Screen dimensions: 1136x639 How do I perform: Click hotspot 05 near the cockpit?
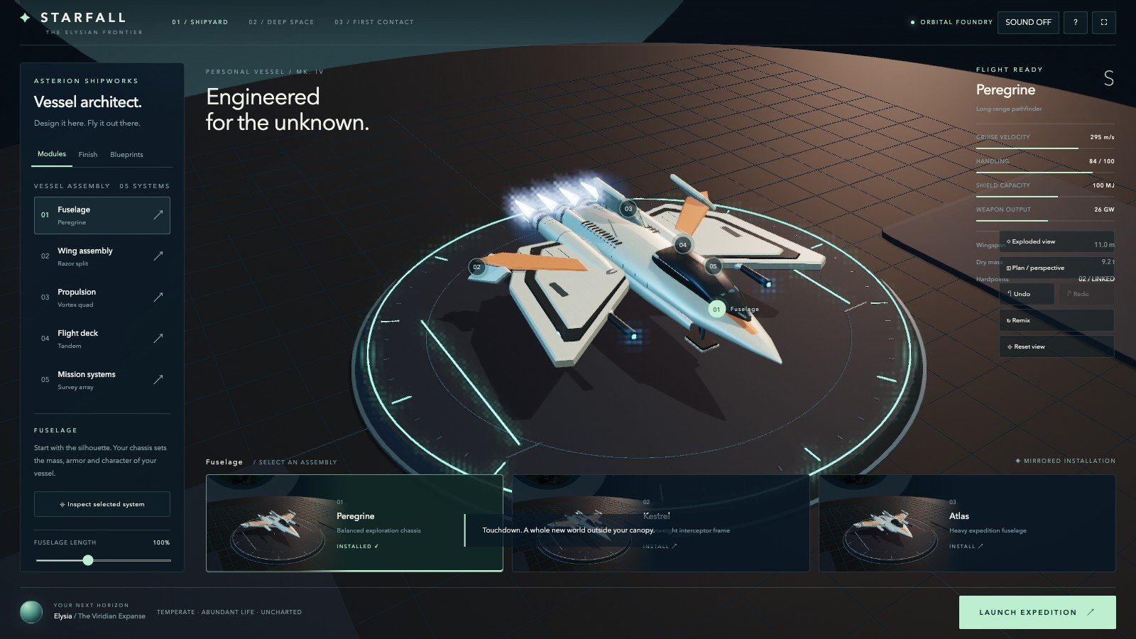[713, 266]
